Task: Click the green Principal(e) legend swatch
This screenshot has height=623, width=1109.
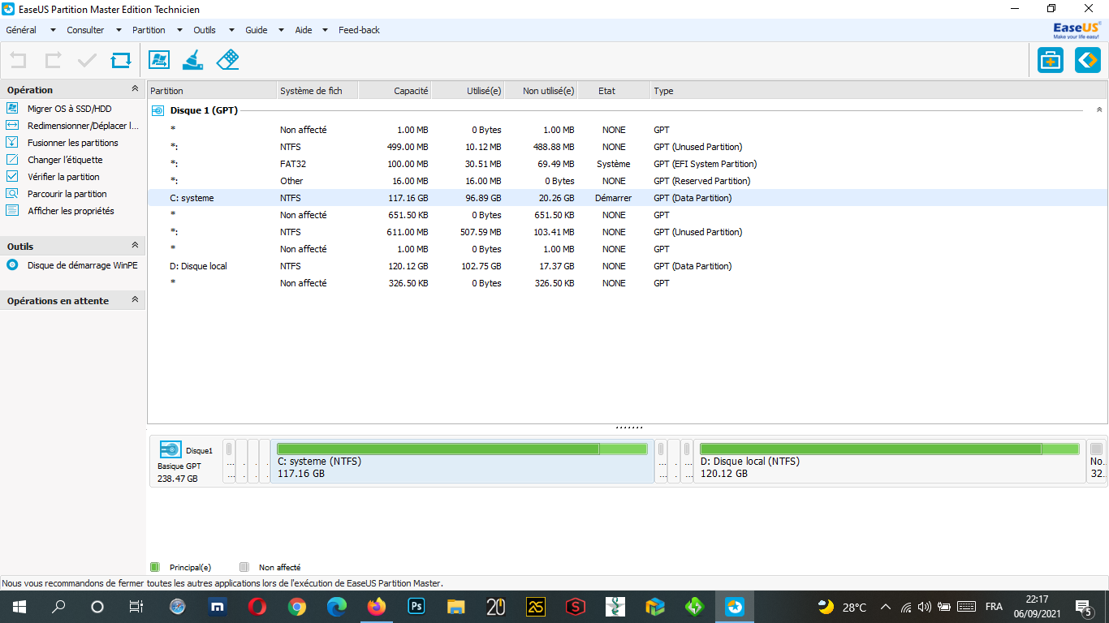Action: [155, 567]
